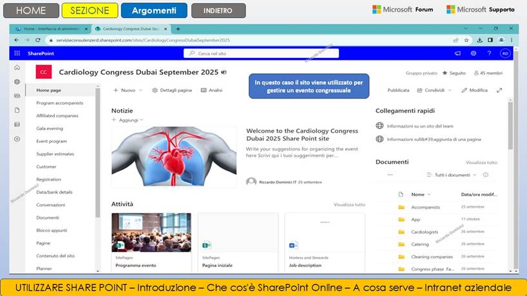Open the Welcome to the Cardiology Congress news title

(302, 134)
